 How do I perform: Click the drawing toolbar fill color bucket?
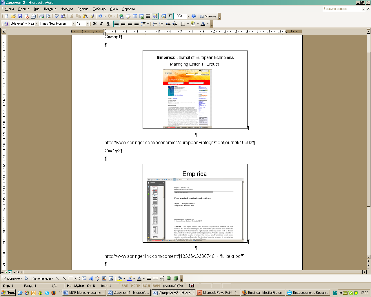(119, 278)
